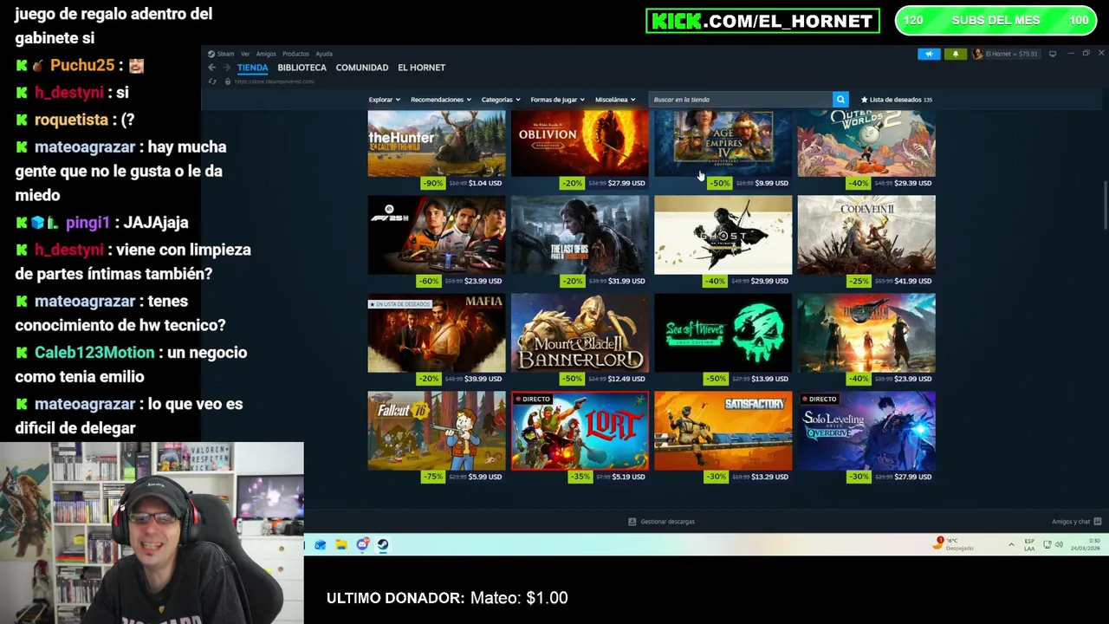
Task: Open the Ayuda menu
Action: [x=324, y=54]
